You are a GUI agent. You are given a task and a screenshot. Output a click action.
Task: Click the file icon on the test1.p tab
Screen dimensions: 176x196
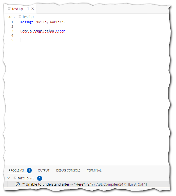[x=10, y=9]
